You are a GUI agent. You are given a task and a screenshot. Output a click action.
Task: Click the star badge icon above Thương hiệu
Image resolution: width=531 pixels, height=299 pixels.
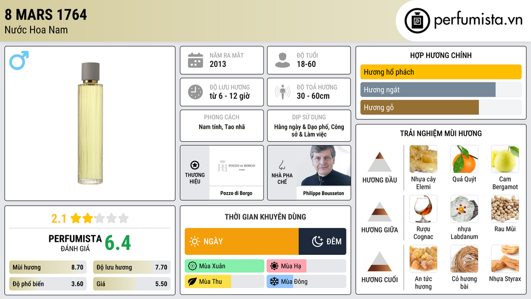(195, 165)
